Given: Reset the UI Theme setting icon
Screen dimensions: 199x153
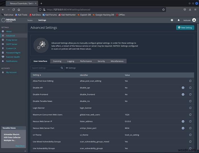Looking at the screenshot, I should coord(190,135).
